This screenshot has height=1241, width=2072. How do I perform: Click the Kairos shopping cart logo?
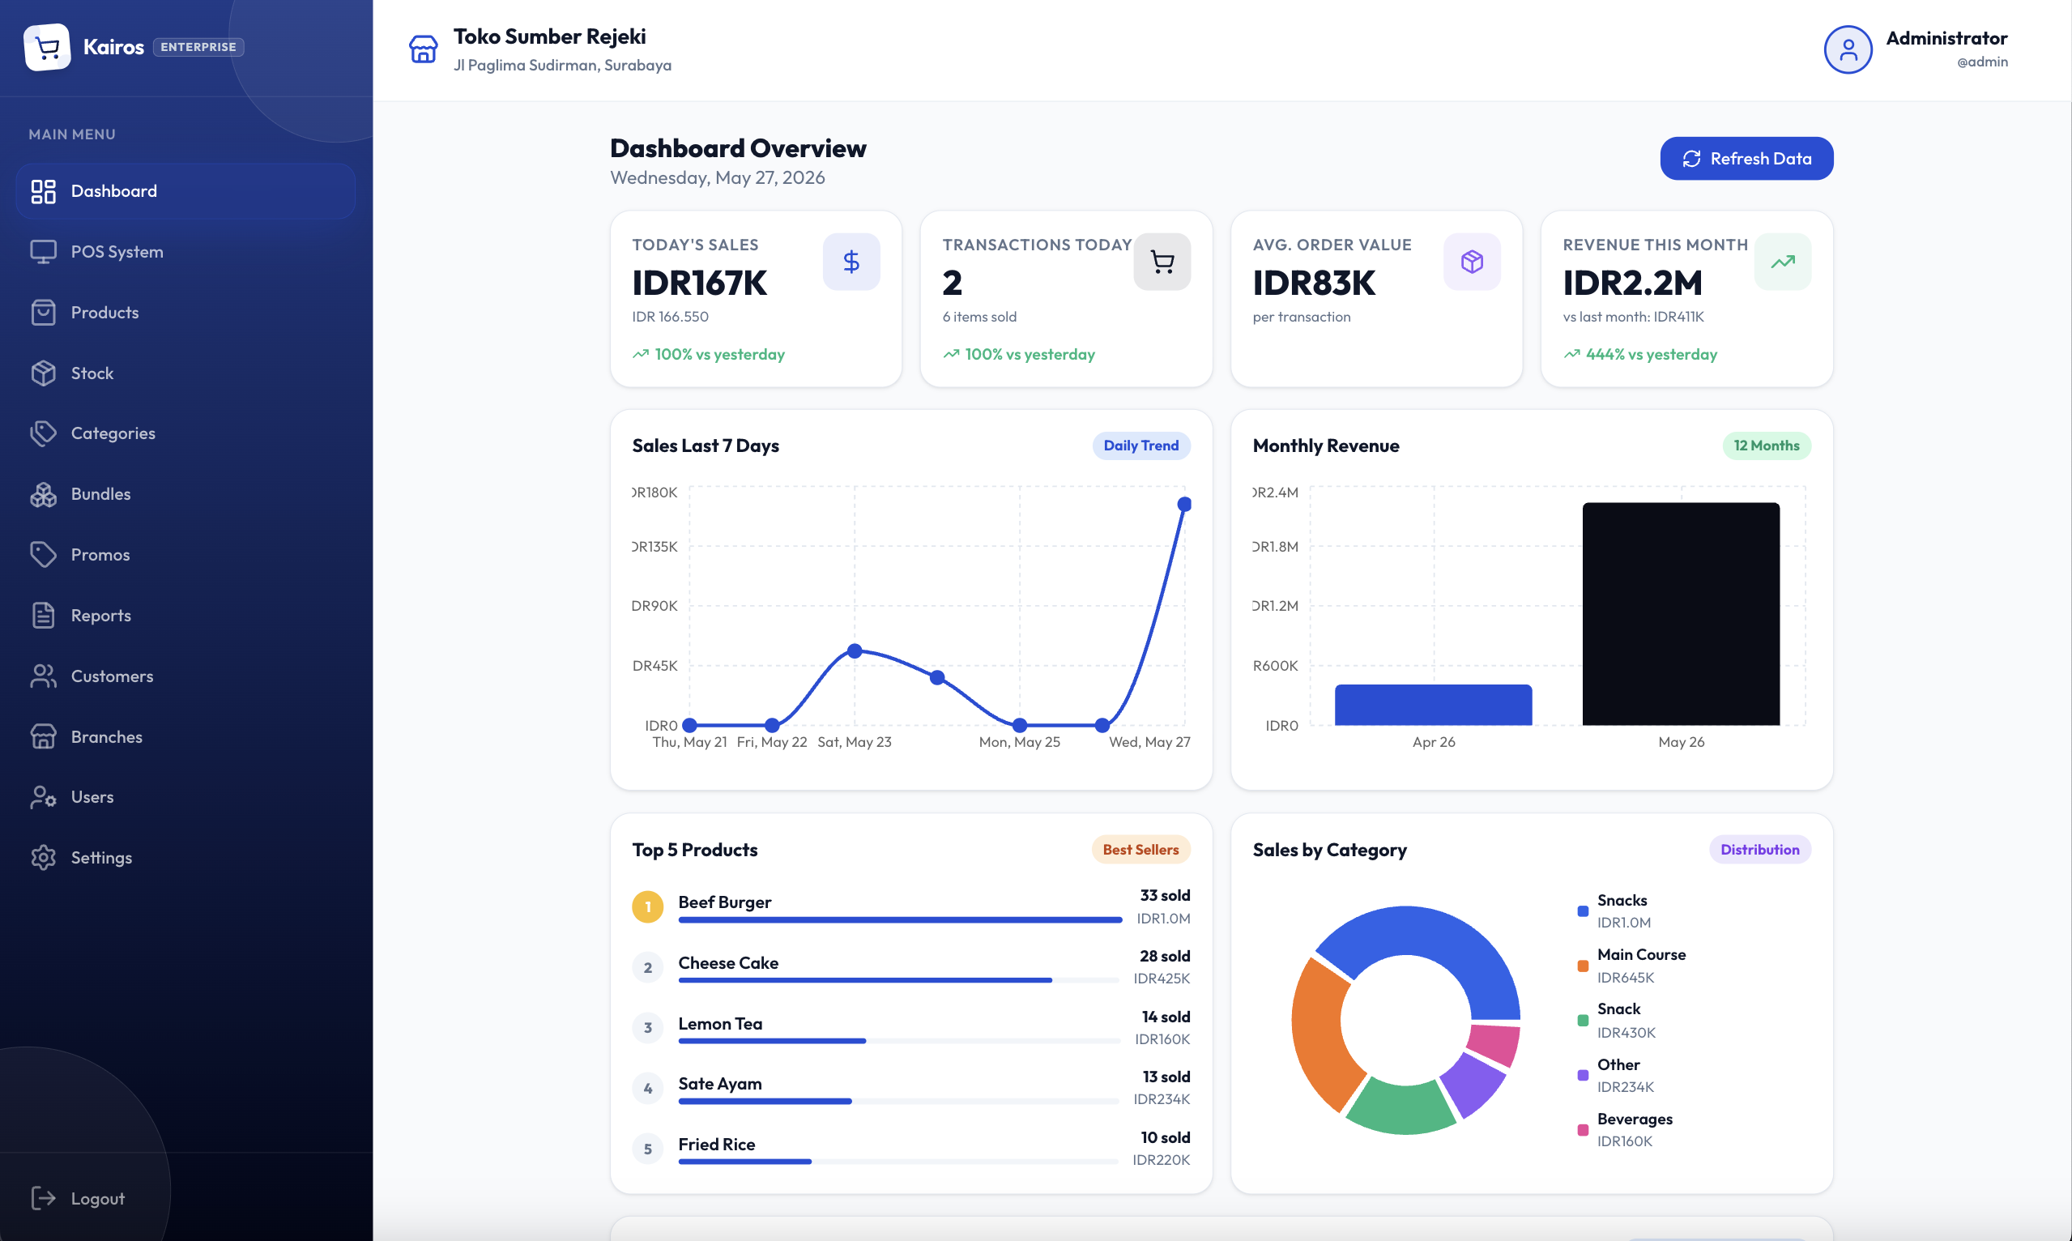[47, 48]
